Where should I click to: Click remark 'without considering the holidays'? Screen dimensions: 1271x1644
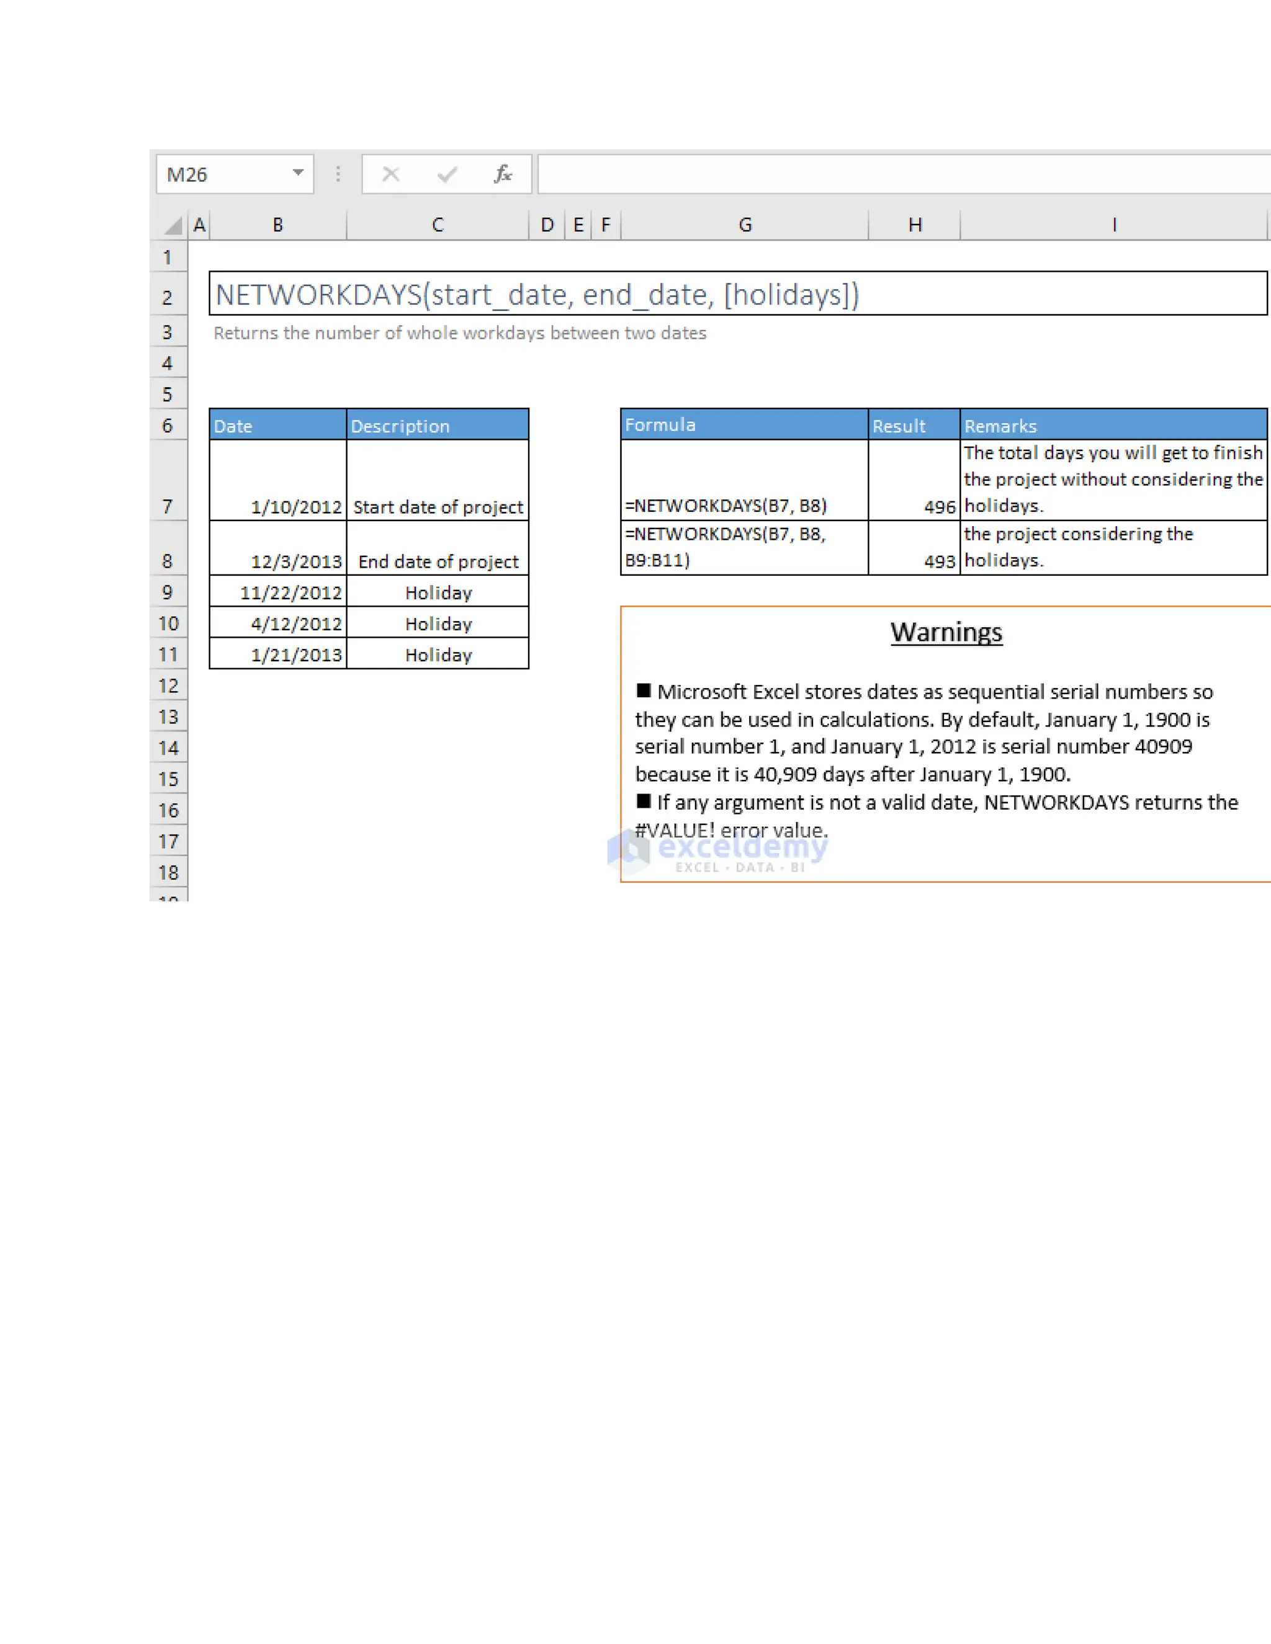[1115, 480]
